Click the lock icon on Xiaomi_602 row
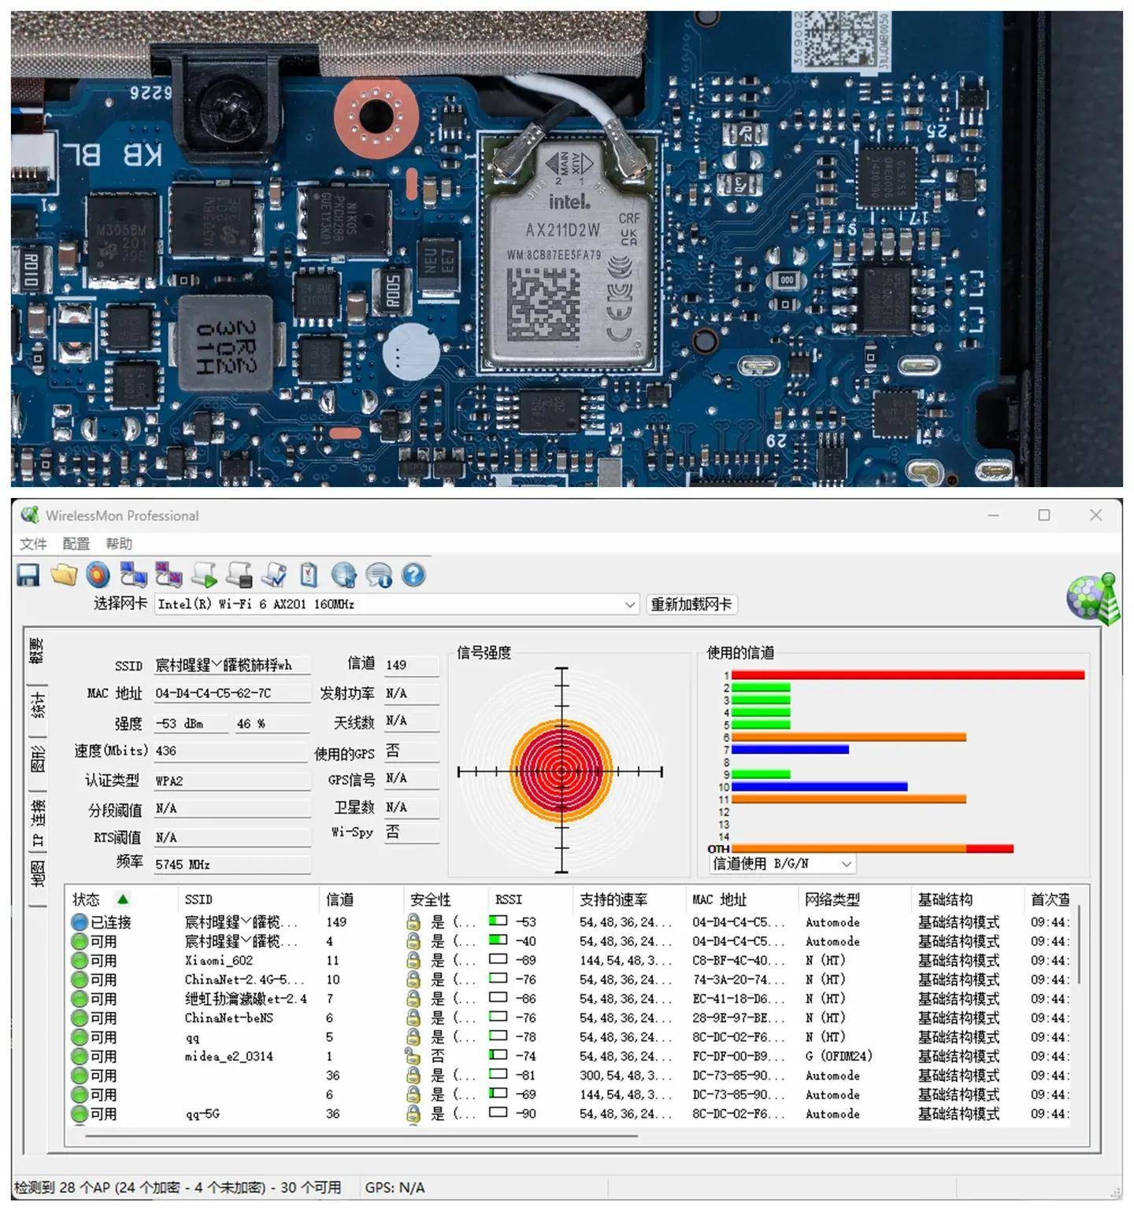1134x1211 pixels. point(412,960)
